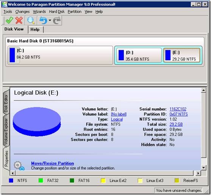Open the Wizards menu

click(39, 12)
